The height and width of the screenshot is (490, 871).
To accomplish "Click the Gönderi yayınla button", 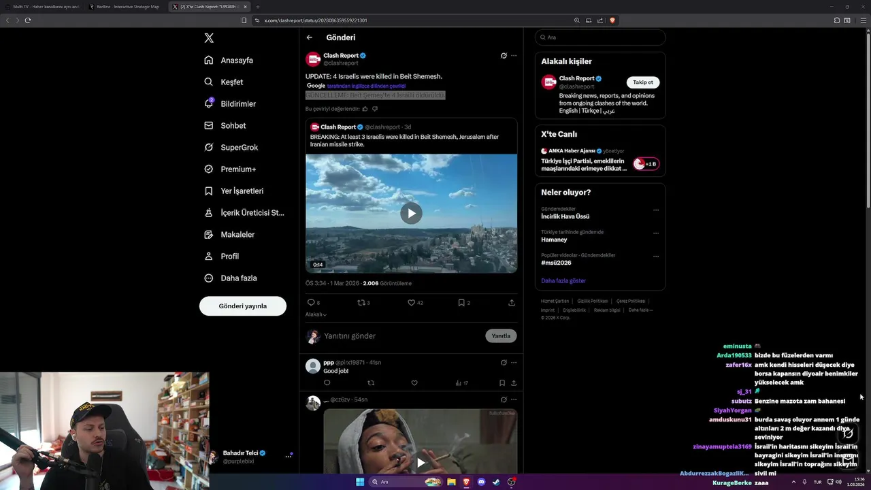I will 243,306.
